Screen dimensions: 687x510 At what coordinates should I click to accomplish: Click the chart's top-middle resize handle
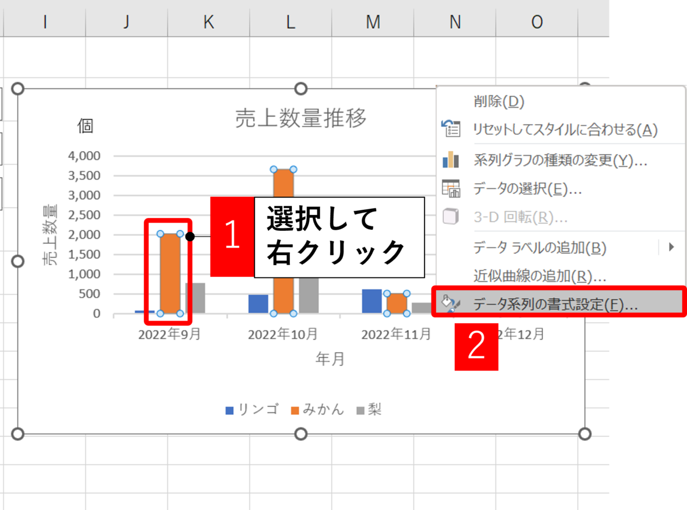click(x=301, y=89)
